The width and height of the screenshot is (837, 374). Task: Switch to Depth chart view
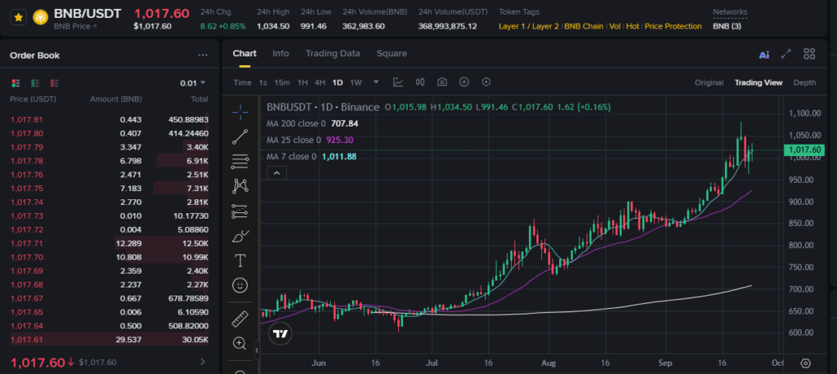(804, 82)
